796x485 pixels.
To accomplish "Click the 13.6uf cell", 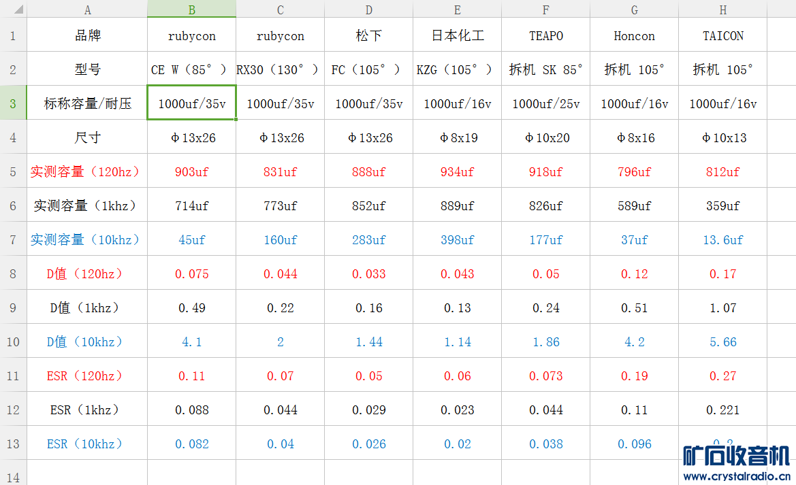I will click(723, 239).
